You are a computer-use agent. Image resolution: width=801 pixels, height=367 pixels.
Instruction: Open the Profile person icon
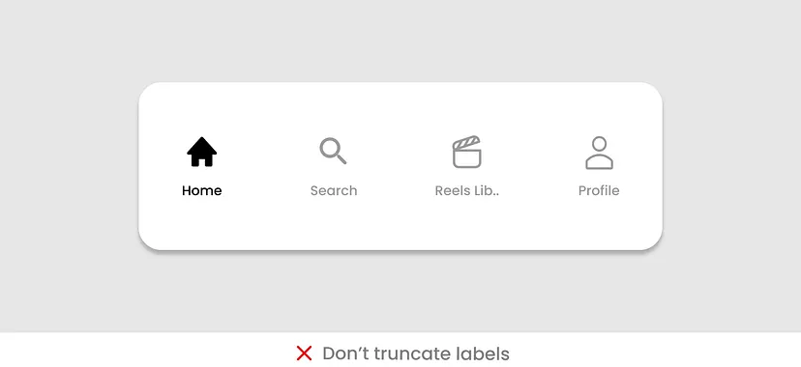coord(599,153)
